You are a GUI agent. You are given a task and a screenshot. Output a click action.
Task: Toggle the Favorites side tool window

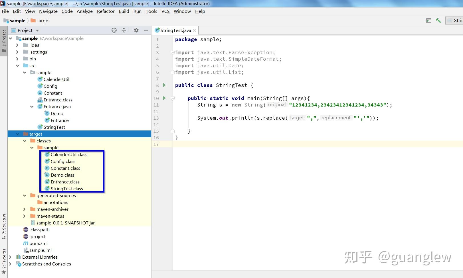[x=4, y=261]
